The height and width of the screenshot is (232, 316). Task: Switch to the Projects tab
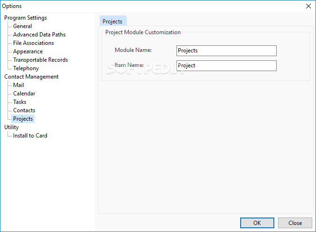(x=112, y=22)
